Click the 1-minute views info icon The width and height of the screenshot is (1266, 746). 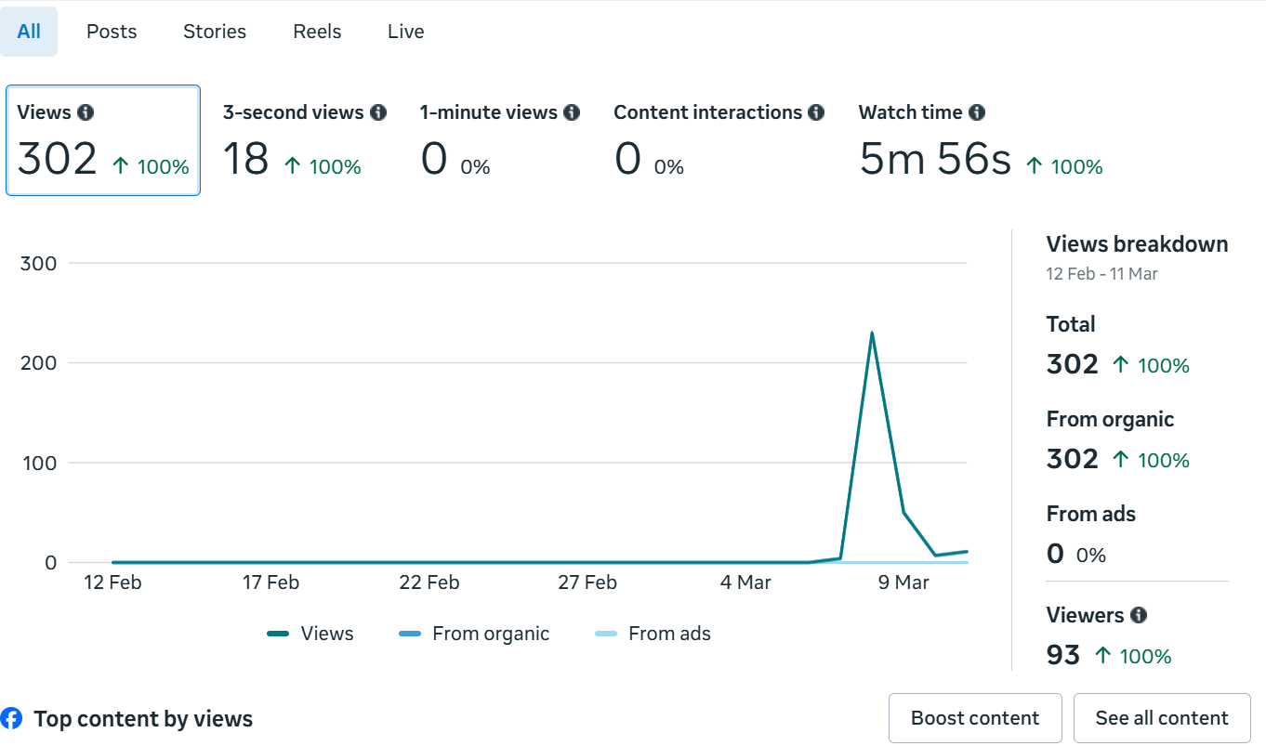(572, 112)
